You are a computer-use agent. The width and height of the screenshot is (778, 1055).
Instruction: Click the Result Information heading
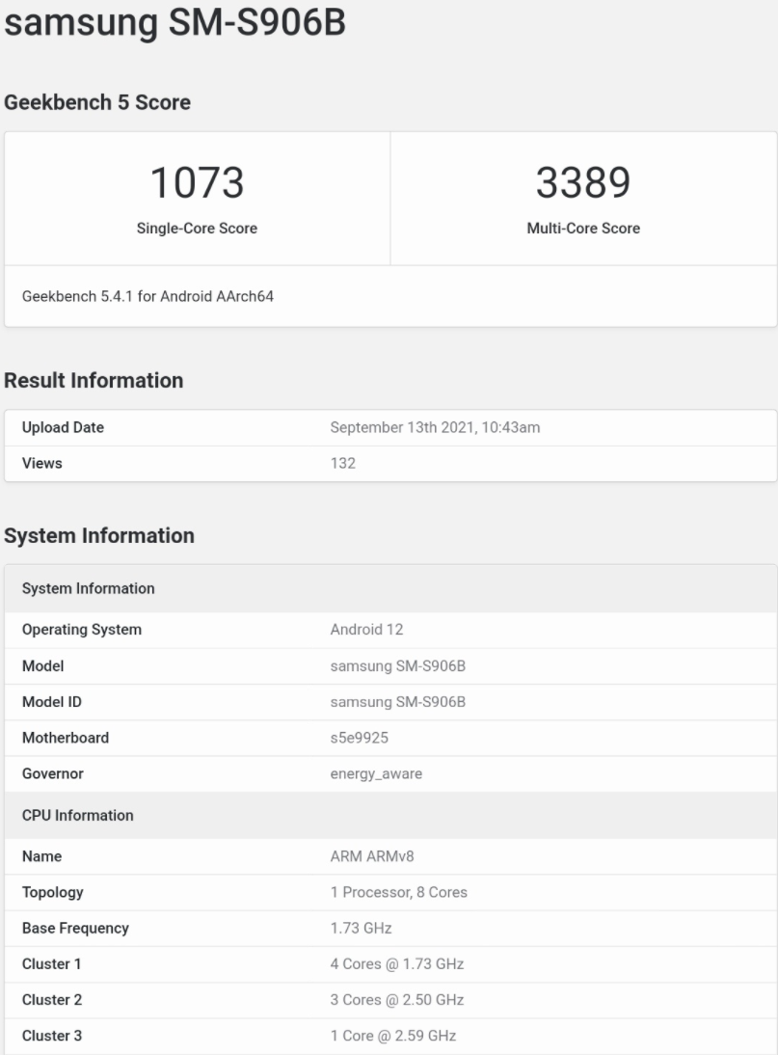coord(94,380)
